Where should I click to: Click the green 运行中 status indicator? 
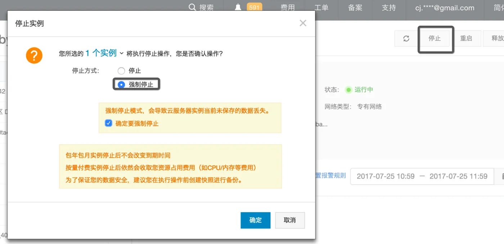point(348,90)
